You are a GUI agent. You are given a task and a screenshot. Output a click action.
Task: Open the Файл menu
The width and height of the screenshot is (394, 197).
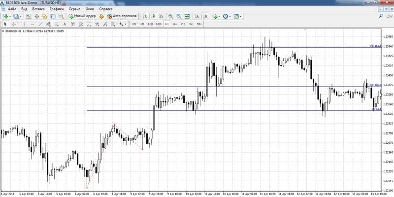(x=12, y=9)
